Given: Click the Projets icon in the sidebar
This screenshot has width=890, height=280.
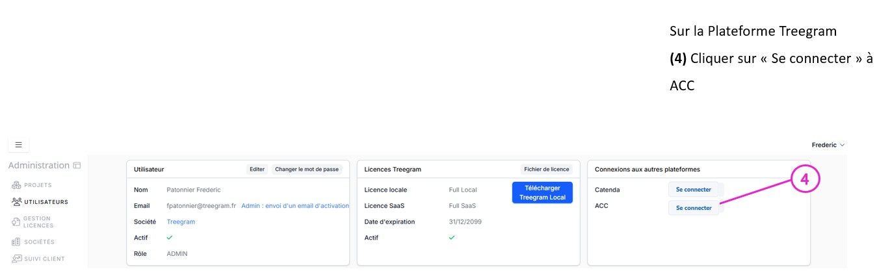Looking at the screenshot, I should 16,185.
